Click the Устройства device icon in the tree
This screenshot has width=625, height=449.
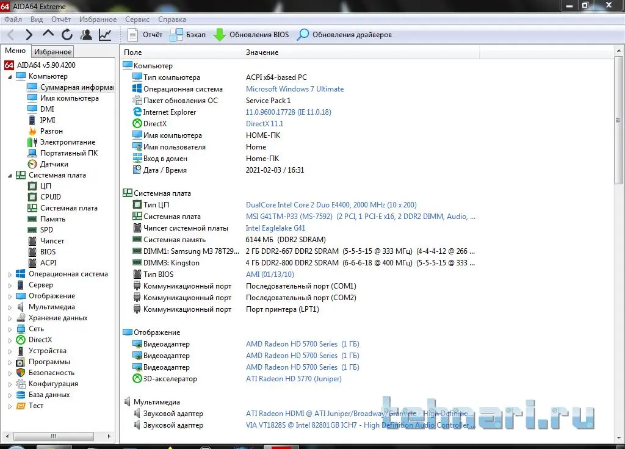(21, 351)
